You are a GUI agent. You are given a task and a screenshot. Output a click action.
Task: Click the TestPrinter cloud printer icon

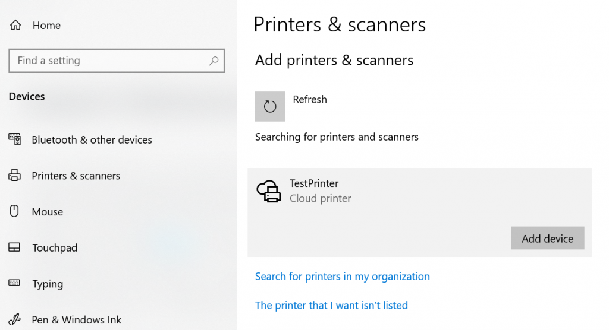pyautogui.click(x=268, y=191)
